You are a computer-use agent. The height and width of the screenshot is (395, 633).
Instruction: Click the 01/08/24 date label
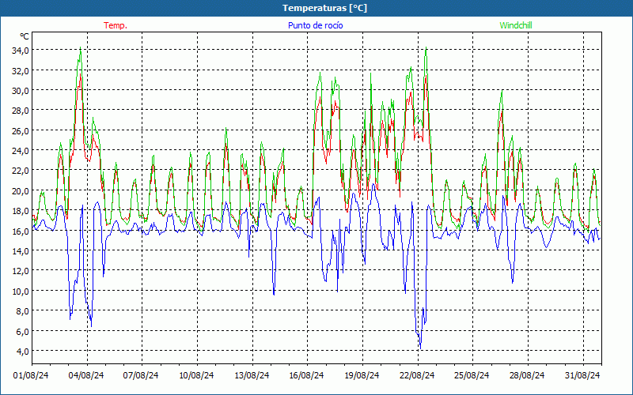tap(31, 375)
